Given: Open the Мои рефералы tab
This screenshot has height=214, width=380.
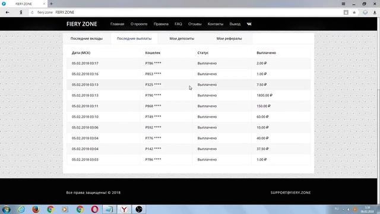Looking at the screenshot, I should (x=229, y=39).
